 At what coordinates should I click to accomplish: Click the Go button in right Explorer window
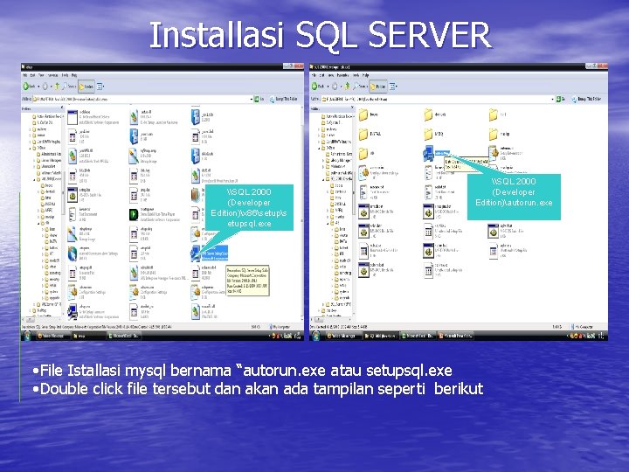560,99
